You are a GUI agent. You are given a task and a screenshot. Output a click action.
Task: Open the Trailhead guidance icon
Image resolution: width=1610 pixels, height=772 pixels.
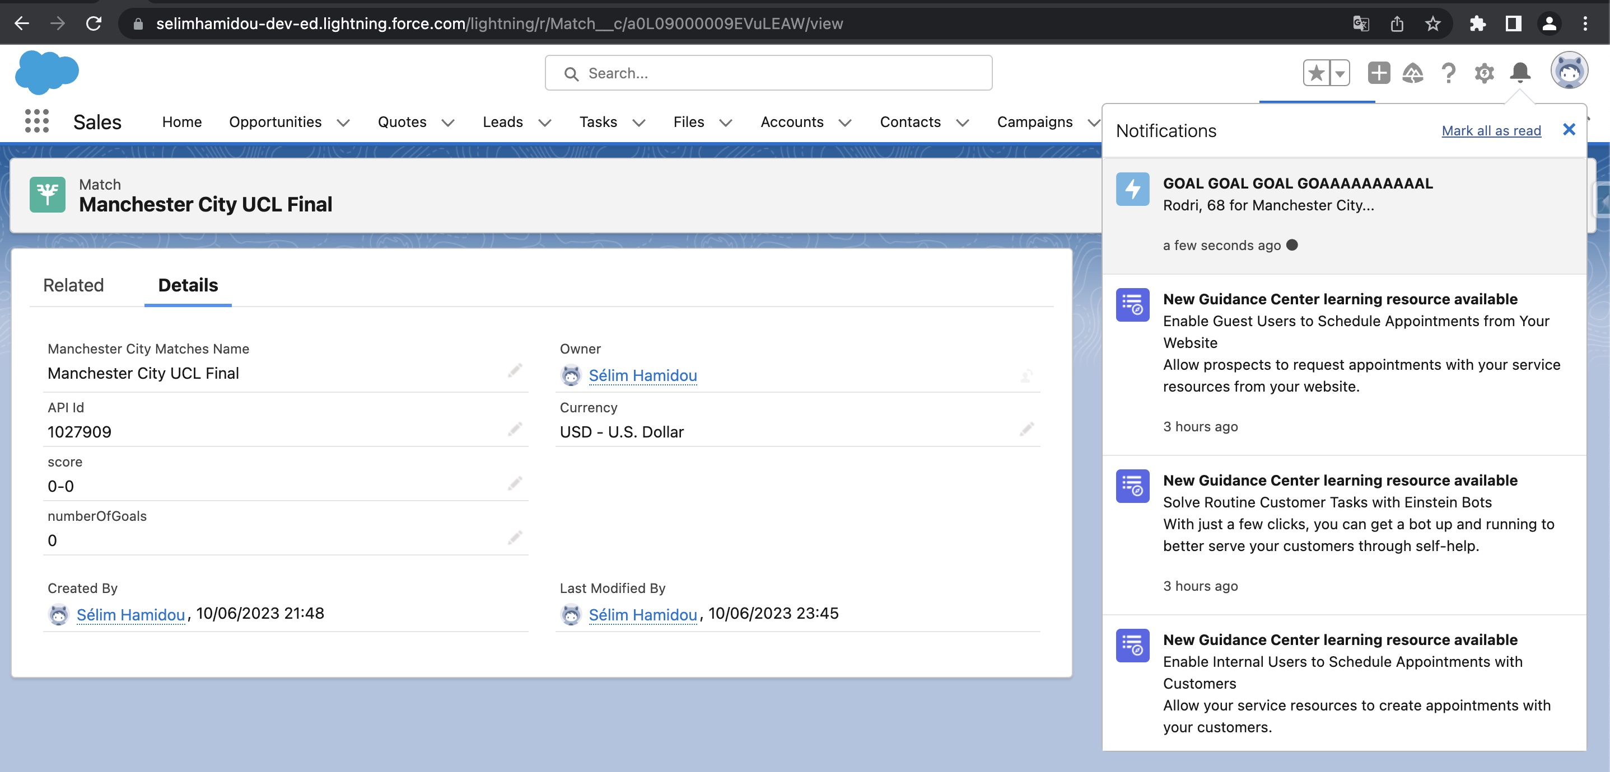pyautogui.click(x=1412, y=73)
